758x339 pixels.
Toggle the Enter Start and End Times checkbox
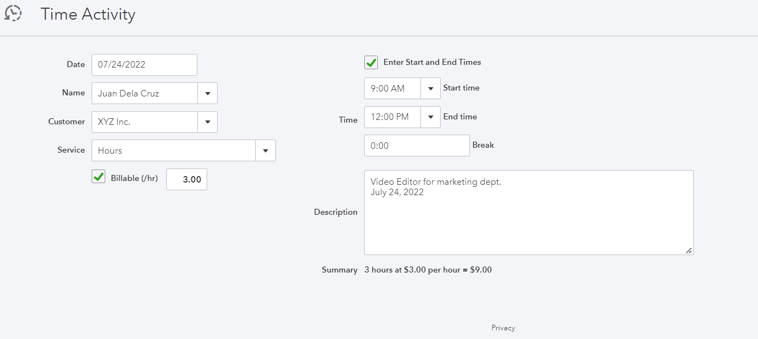[x=371, y=63]
